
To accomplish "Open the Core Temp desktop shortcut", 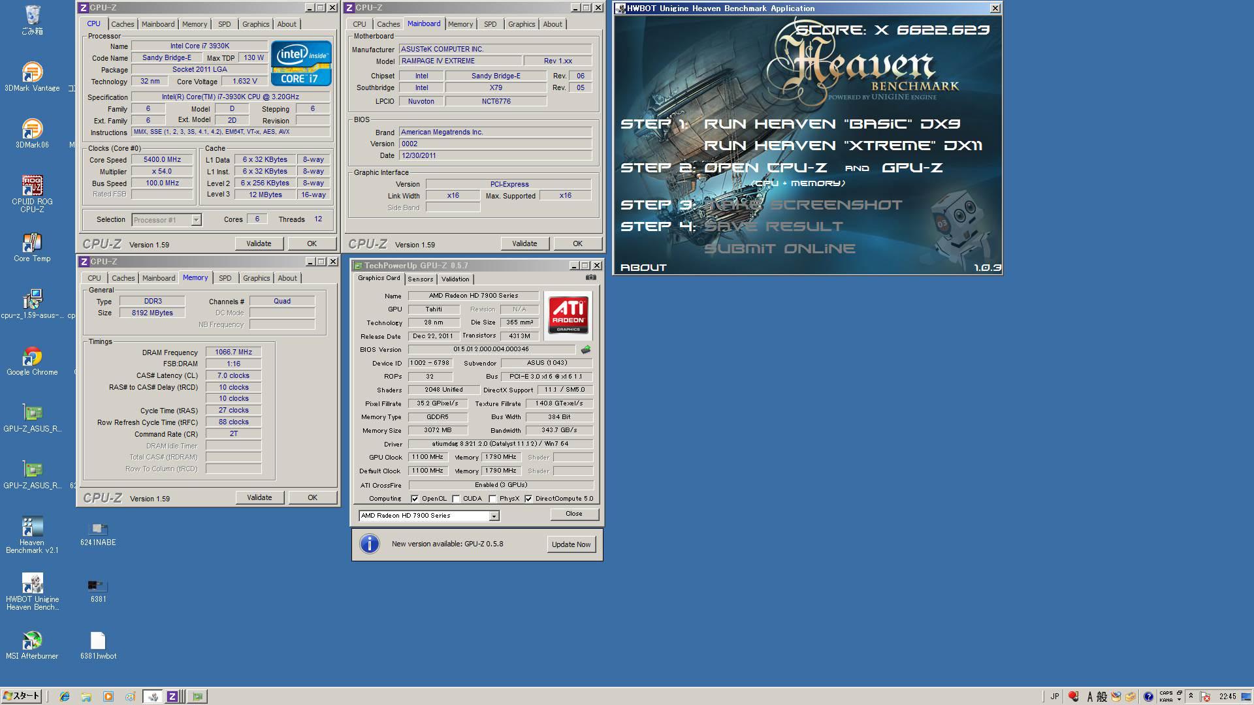I will [32, 248].
